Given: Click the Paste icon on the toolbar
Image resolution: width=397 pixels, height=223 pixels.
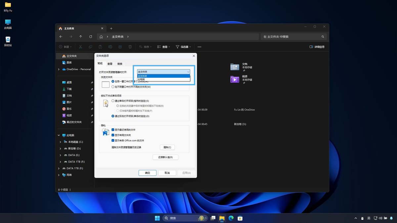Looking at the screenshot, I should [x=100, y=47].
